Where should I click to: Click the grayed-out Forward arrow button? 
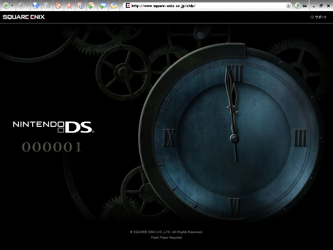(x=21, y=6)
